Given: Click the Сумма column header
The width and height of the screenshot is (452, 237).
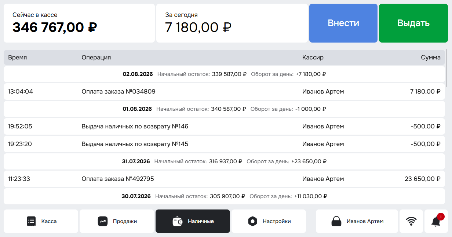Looking at the screenshot, I should click(x=431, y=58).
